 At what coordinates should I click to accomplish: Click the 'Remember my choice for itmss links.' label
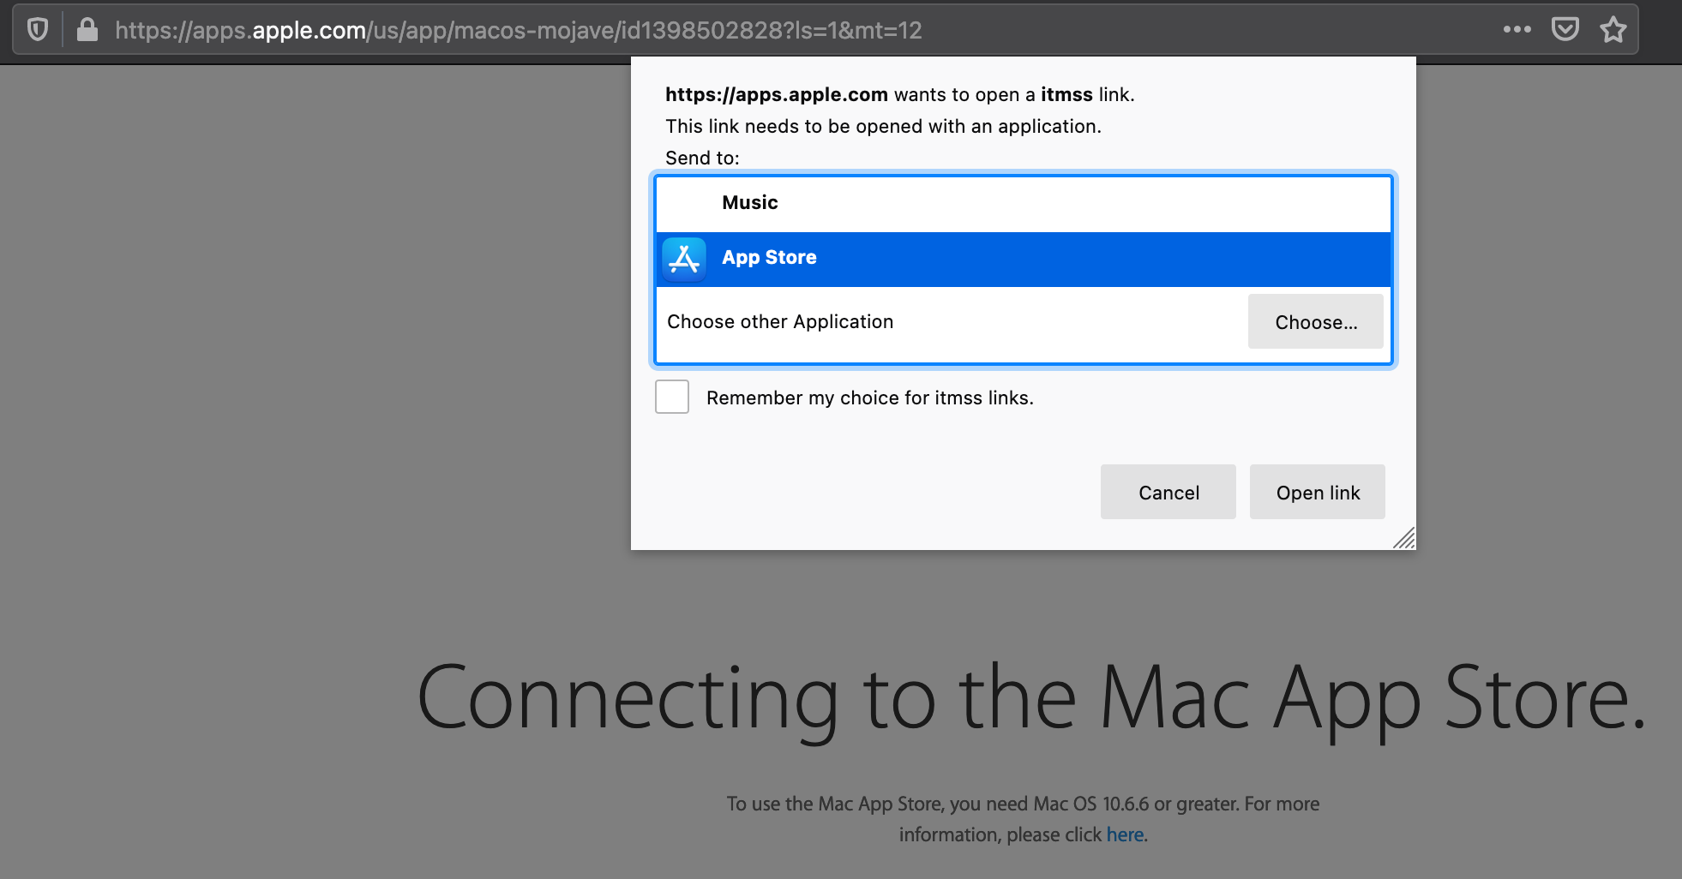[x=870, y=398]
